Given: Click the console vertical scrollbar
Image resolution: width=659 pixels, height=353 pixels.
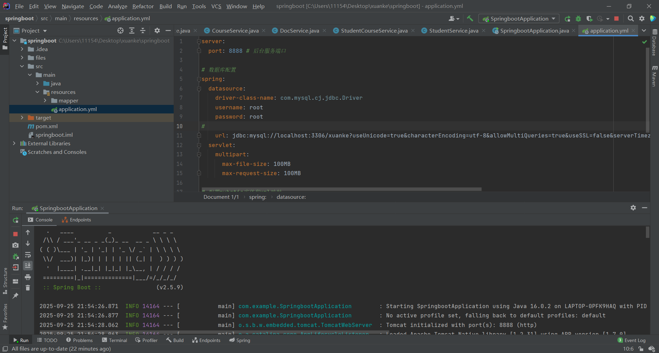Looking at the screenshot, I should pos(648,232).
